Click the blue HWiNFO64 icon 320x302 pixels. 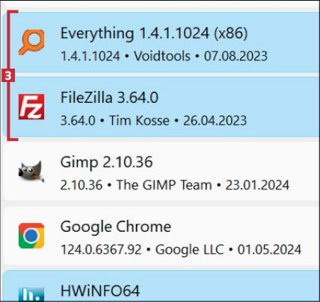(31, 294)
